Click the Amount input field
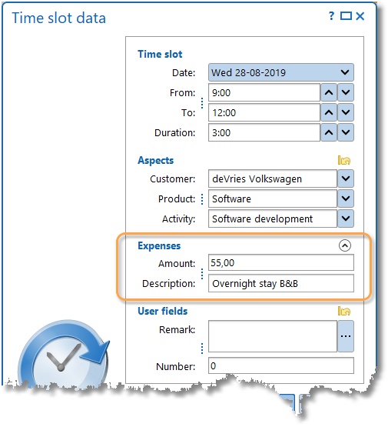 [x=281, y=262]
